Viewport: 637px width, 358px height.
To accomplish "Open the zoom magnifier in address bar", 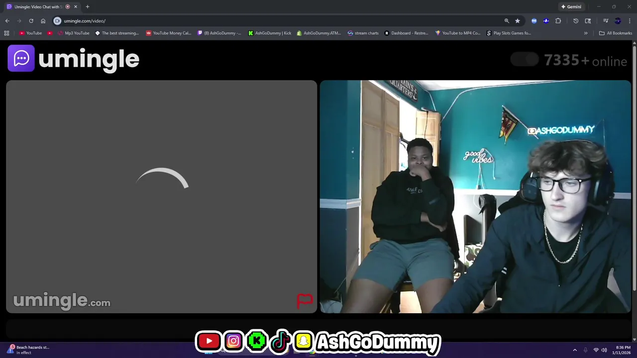I will (507, 21).
